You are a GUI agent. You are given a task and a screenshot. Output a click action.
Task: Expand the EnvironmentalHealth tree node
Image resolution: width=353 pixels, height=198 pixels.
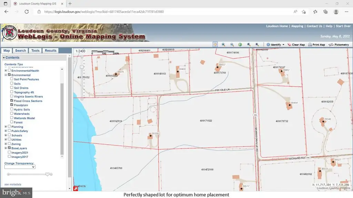6,70
